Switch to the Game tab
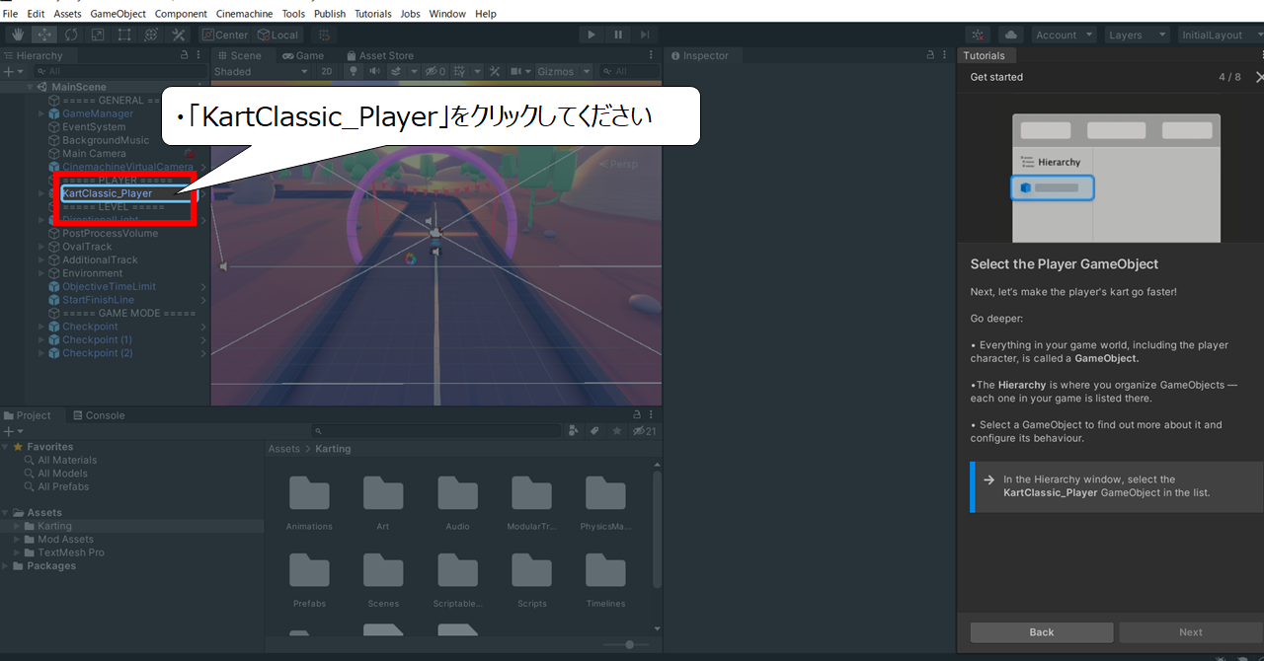 (x=303, y=55)
